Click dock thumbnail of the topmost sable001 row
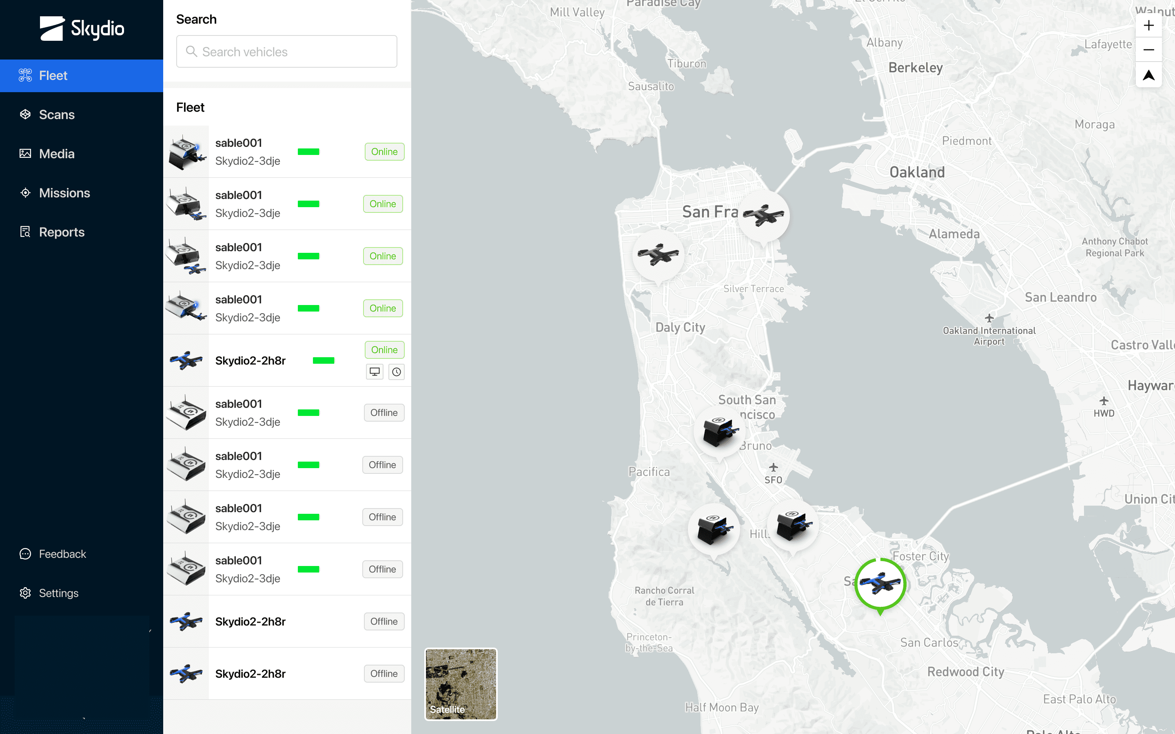1175x734 pixels. tap(186, 151)
